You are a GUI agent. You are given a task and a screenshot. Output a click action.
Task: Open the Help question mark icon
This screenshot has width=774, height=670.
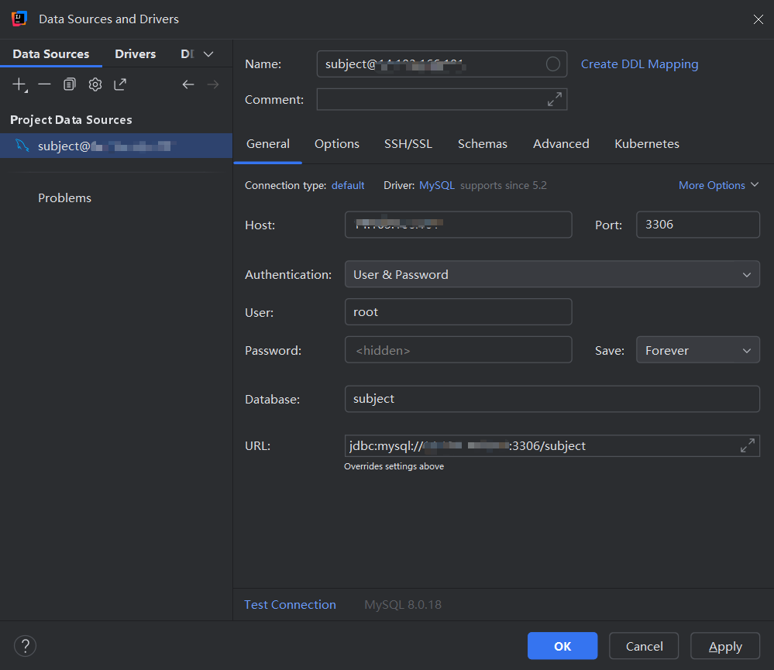pos(25,645)
